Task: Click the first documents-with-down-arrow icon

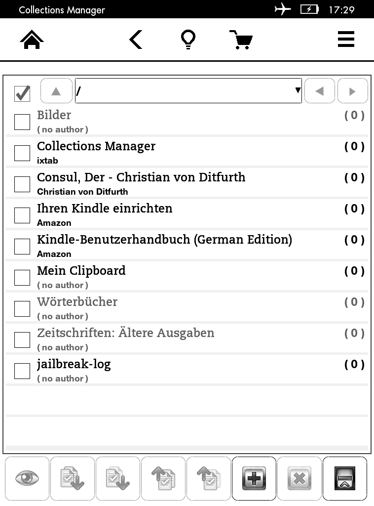Action: pos(73,478)
